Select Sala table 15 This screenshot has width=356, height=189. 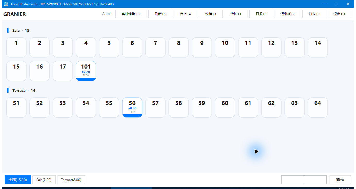pyautogui.click(x=16, y=71)
